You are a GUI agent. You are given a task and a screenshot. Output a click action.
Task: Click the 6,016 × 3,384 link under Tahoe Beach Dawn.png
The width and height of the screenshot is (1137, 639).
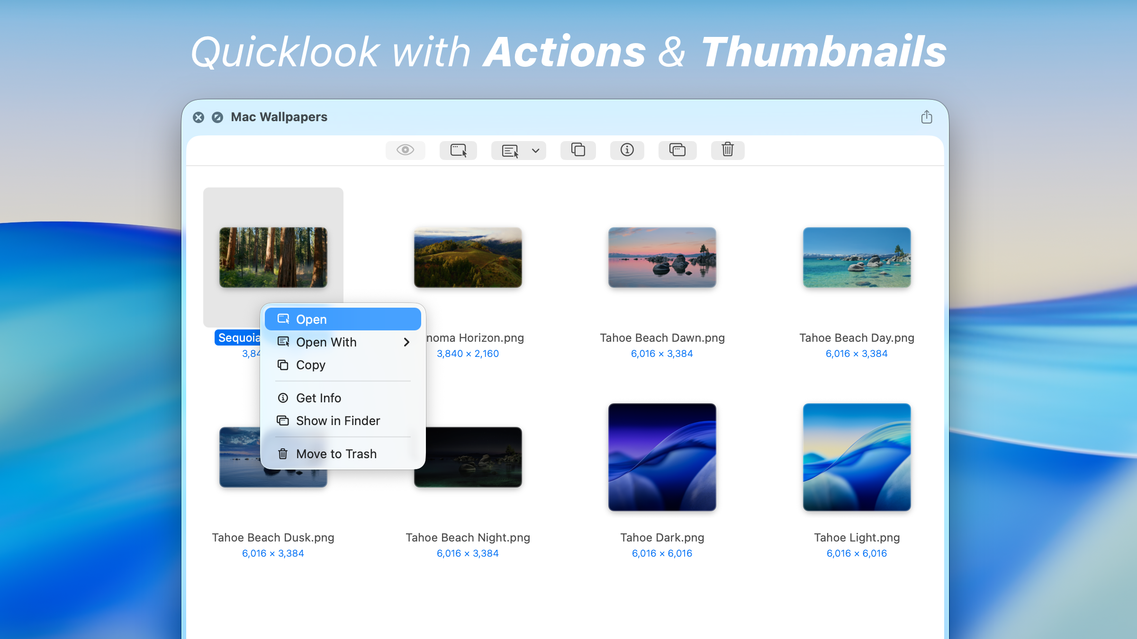(x=662, y=353)
